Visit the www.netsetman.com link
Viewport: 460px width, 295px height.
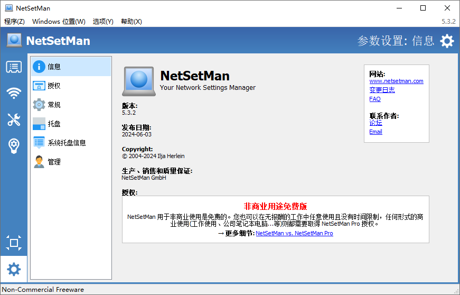click(396, 81)
